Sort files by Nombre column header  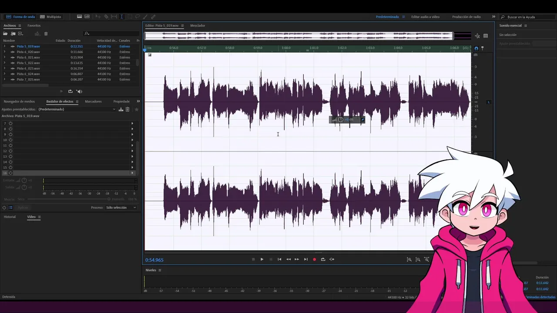point(9,40)
